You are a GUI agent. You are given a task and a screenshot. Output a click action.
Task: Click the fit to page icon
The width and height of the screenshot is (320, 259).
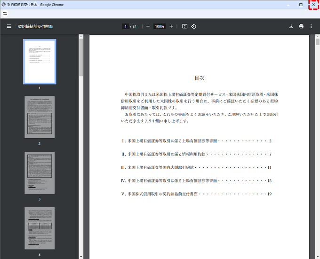click(184, 26)
